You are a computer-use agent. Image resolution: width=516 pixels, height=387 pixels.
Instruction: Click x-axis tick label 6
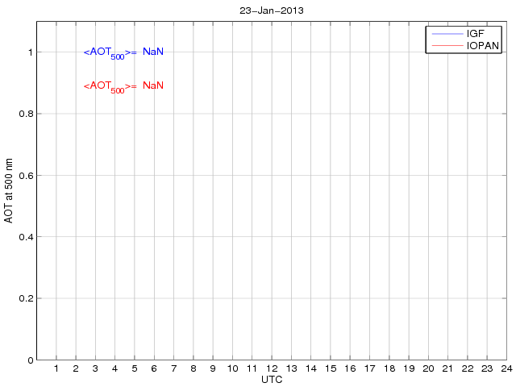(x=154, y=368)
